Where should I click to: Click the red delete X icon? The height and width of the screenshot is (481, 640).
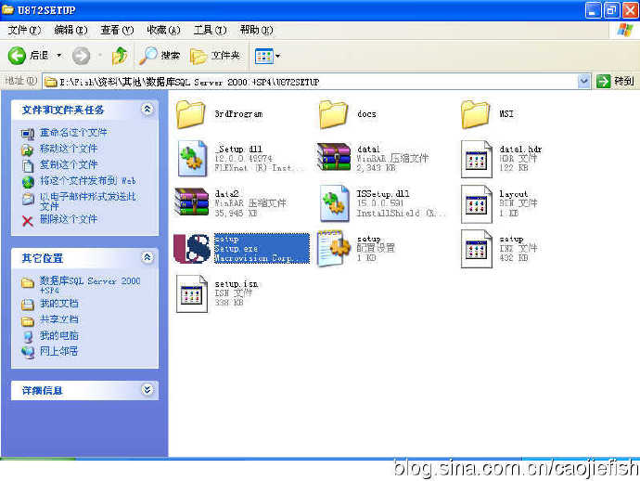point(28,221)
